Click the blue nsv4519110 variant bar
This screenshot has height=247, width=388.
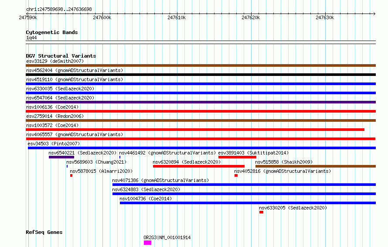coord(201,84)
